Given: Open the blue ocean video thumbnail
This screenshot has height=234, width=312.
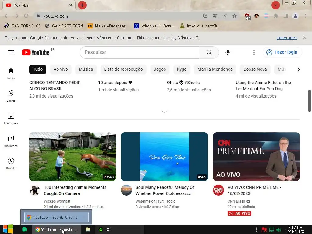Looking at the screenshot, I should click(x=164, y=156).
